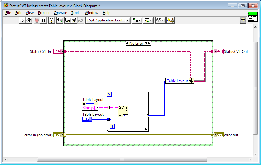
Task: Select the Table Layout enum constant
Action: 87,119
